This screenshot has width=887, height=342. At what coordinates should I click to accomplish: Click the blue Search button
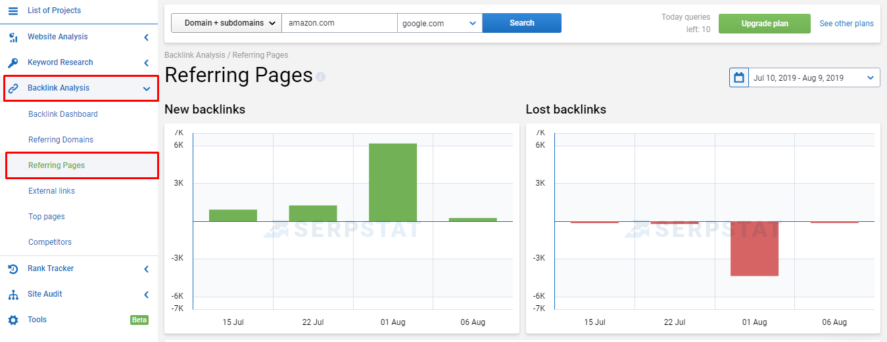click(x=522, y=23)
